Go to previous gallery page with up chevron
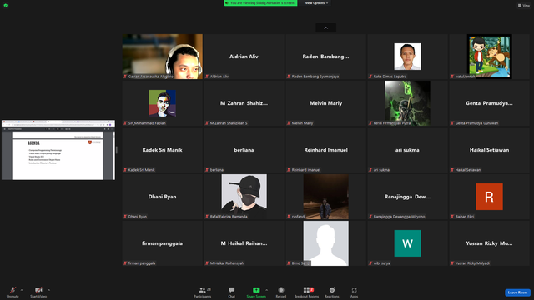534x300 pixels. click(x=326, y=27)
